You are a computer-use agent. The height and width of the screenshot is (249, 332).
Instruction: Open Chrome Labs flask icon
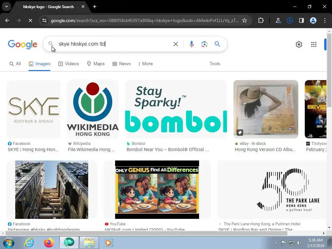(278, 20)
